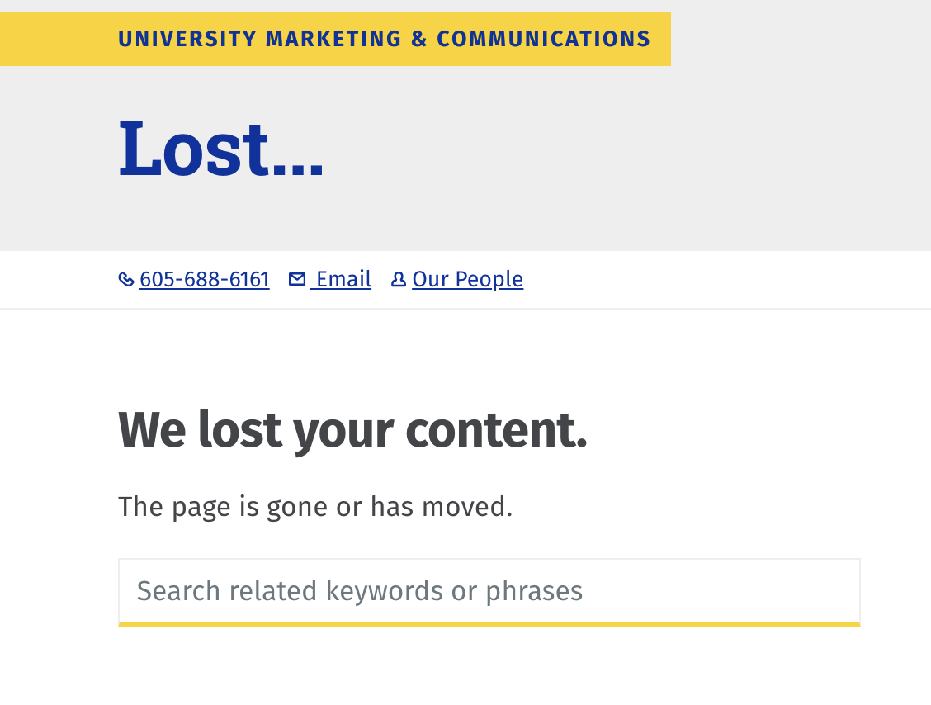
Task: Click the word 'UNIVERSITY' in yellow banner
Action: [187, 39]
